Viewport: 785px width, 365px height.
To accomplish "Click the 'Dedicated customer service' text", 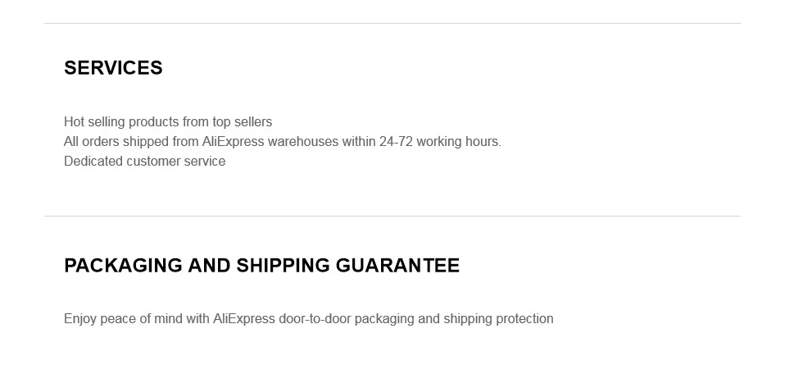I will point(145,161).
